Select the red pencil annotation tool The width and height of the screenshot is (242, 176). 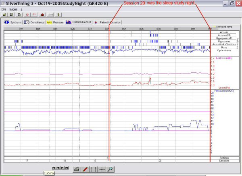tap(85, 170)
